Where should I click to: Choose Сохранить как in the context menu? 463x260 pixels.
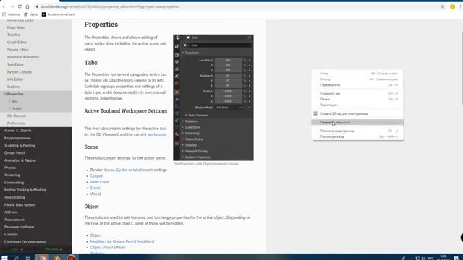(357, 93)
